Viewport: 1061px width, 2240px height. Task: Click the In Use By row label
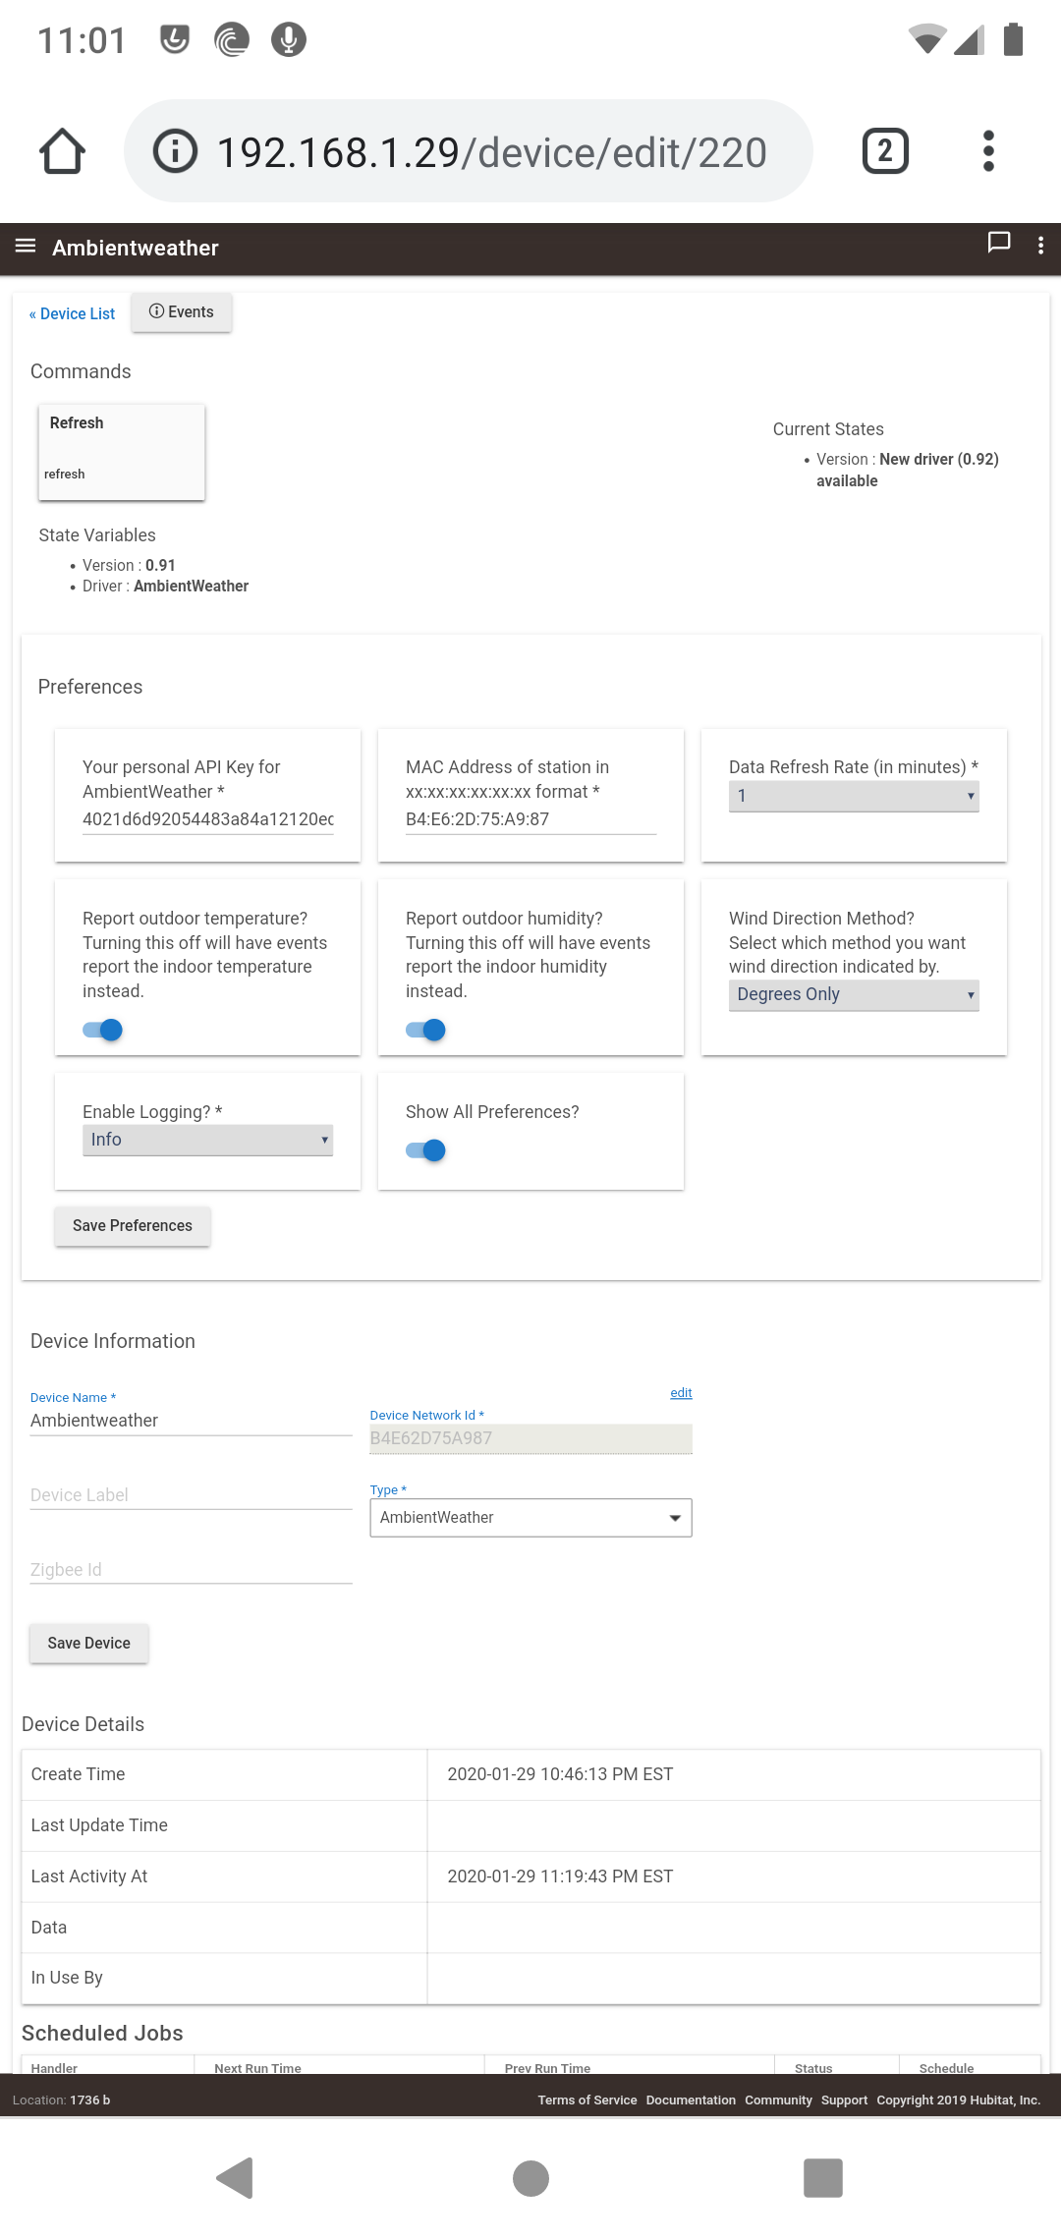(67, 1978)
